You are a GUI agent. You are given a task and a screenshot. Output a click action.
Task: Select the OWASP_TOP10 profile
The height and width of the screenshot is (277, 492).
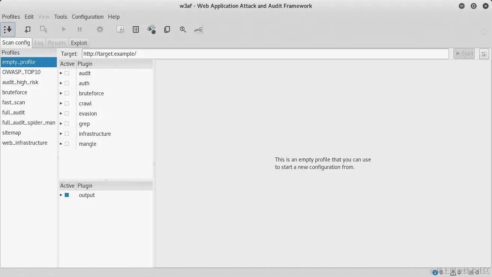[x=28, y=72]
